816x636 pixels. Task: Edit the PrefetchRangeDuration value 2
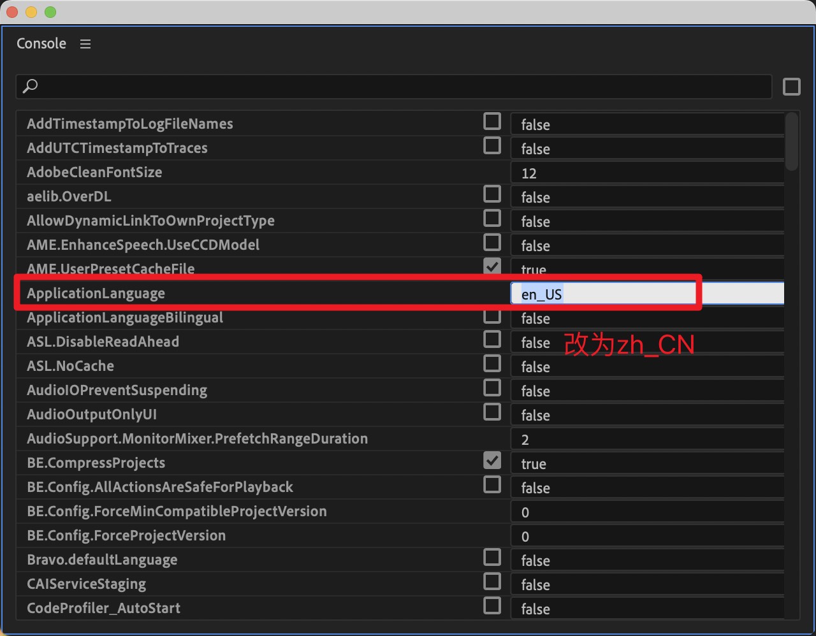(x=647, y=439)
